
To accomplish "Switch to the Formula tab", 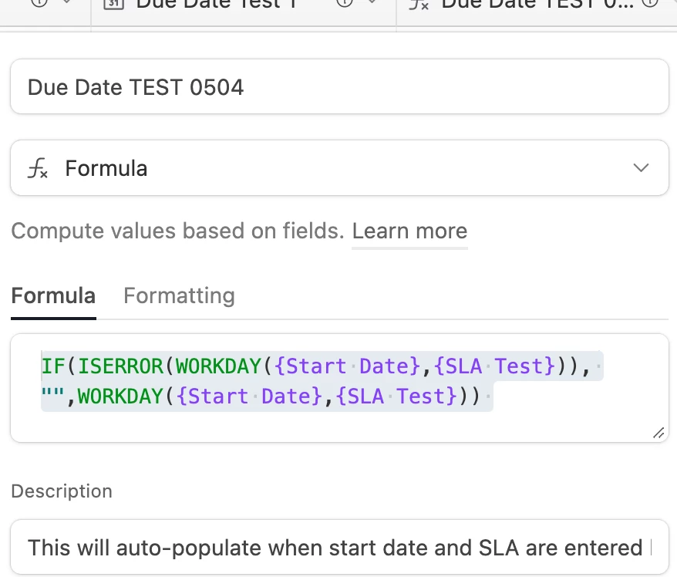I will (53, 295).
